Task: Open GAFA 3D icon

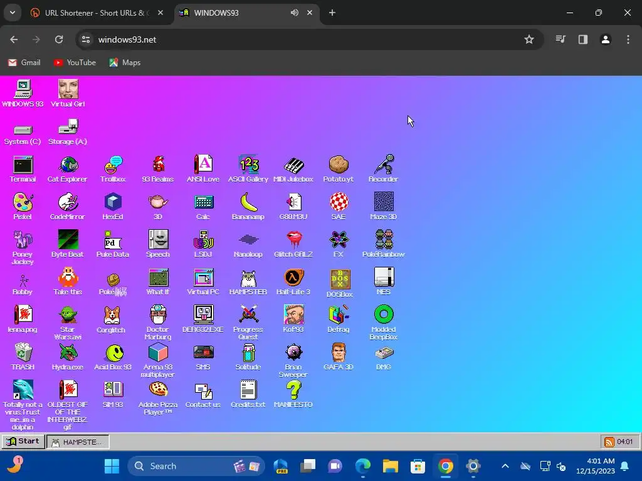Action: (x=339, y=356)
